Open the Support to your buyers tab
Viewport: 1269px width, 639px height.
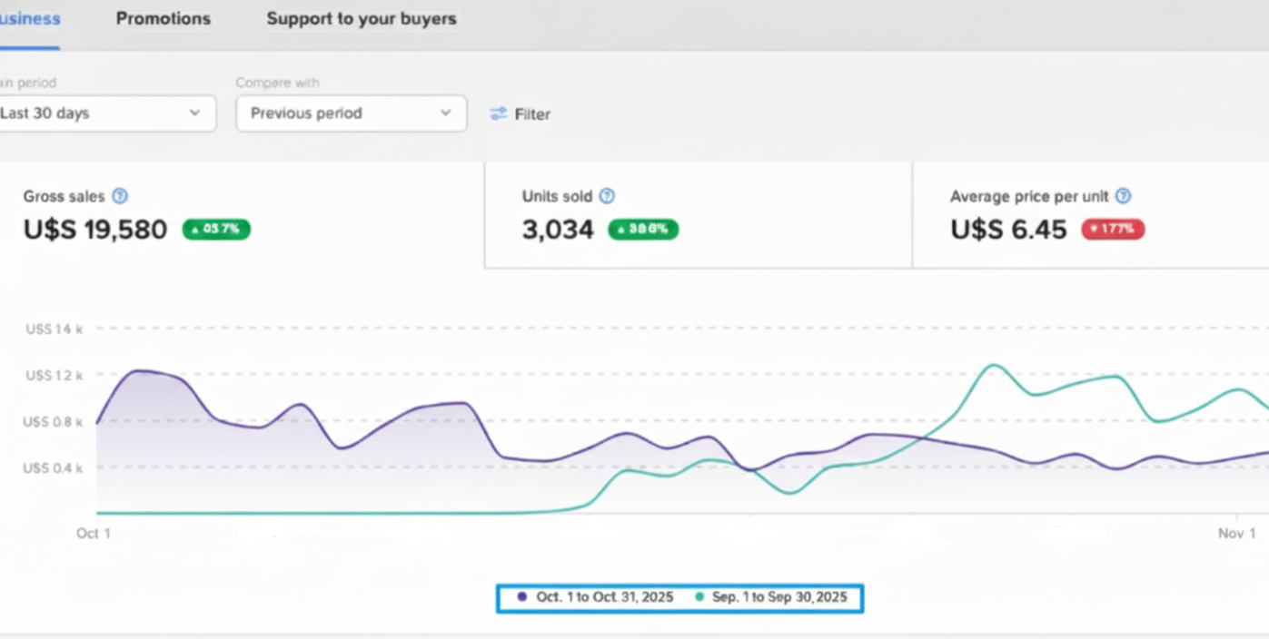click(362, 18)
